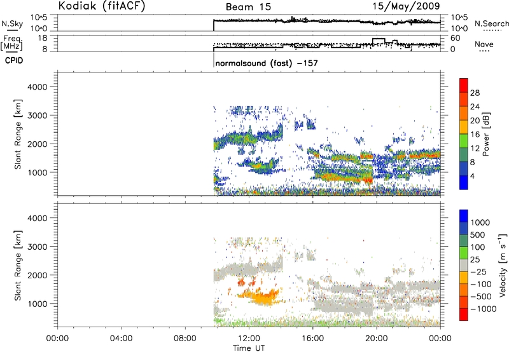Click the '28' power colorbar value
509x352 pixels.
(475, 93)
